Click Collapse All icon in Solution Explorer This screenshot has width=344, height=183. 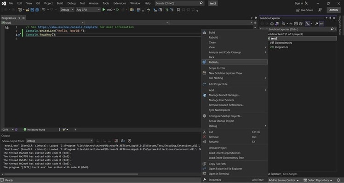pos(296,24)
